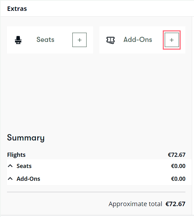Select the Extras section header

pyautogui.click(x=17, y=9)
